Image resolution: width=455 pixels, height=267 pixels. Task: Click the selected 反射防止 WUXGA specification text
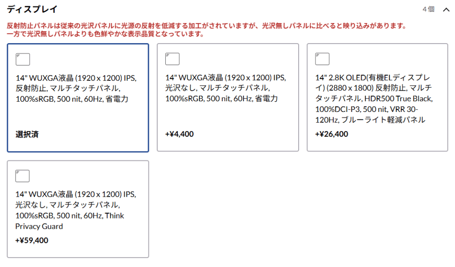point(76,88)
